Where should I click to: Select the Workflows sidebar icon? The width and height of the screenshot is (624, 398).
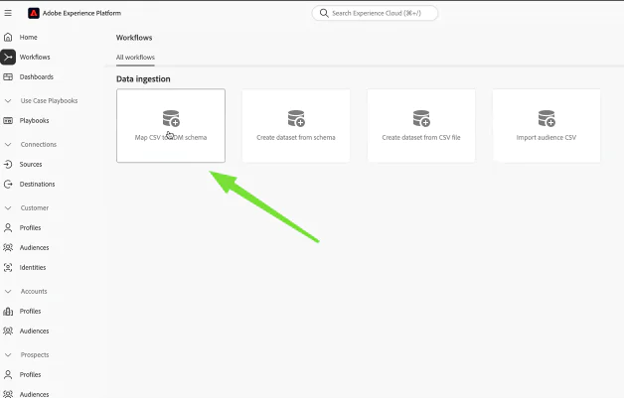pyautogui.click(x=8, y=57)
